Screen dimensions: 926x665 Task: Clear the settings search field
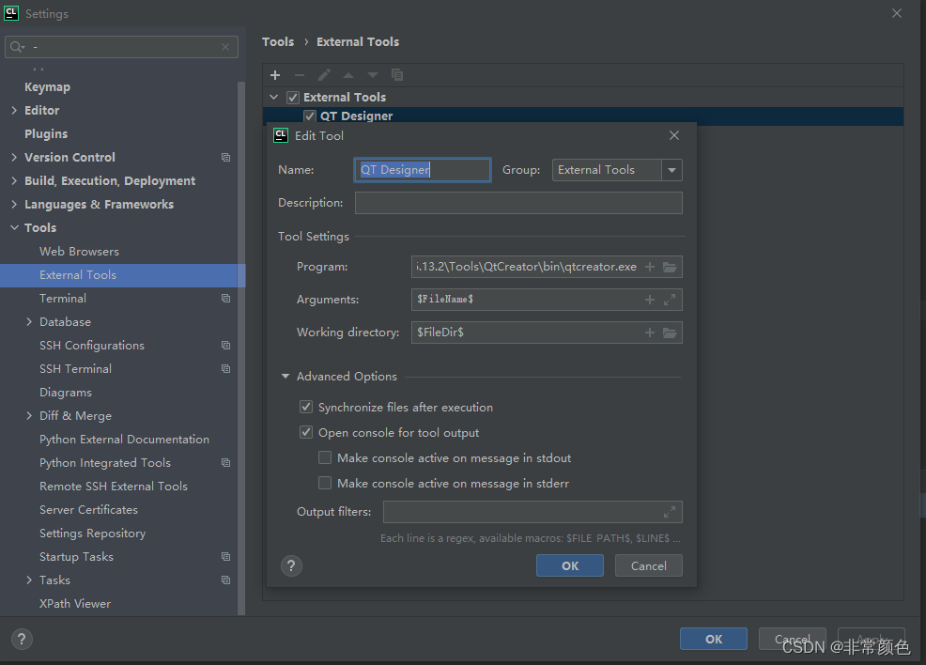(x=225, y=47)
